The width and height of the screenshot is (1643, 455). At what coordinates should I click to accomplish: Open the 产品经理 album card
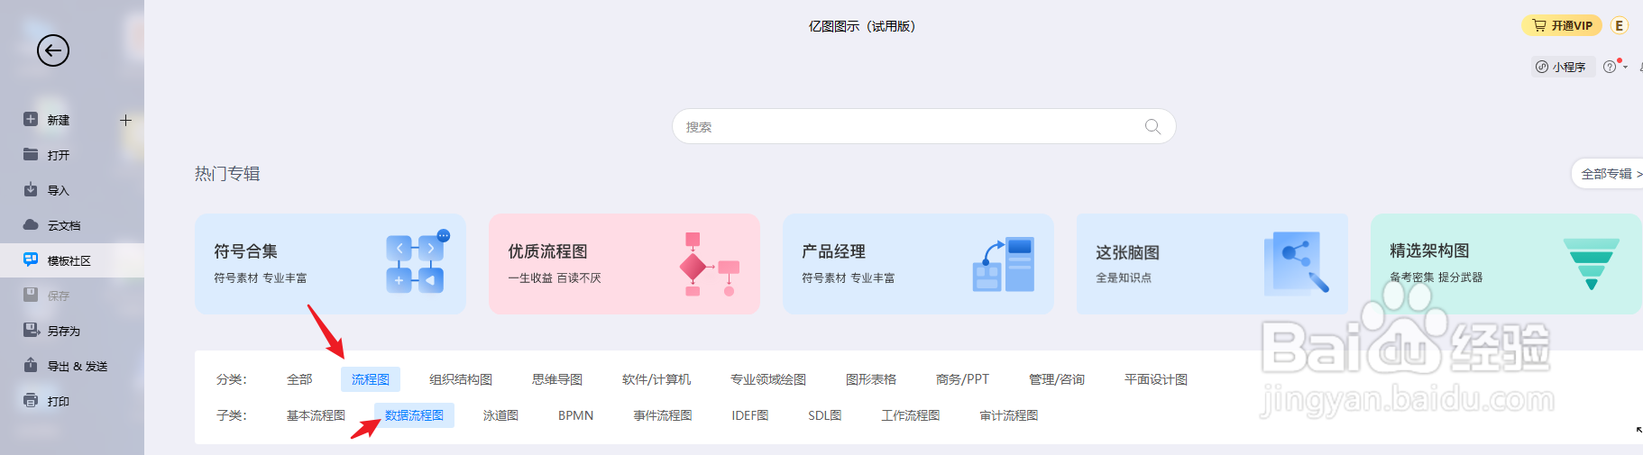[x=918, y=264]
